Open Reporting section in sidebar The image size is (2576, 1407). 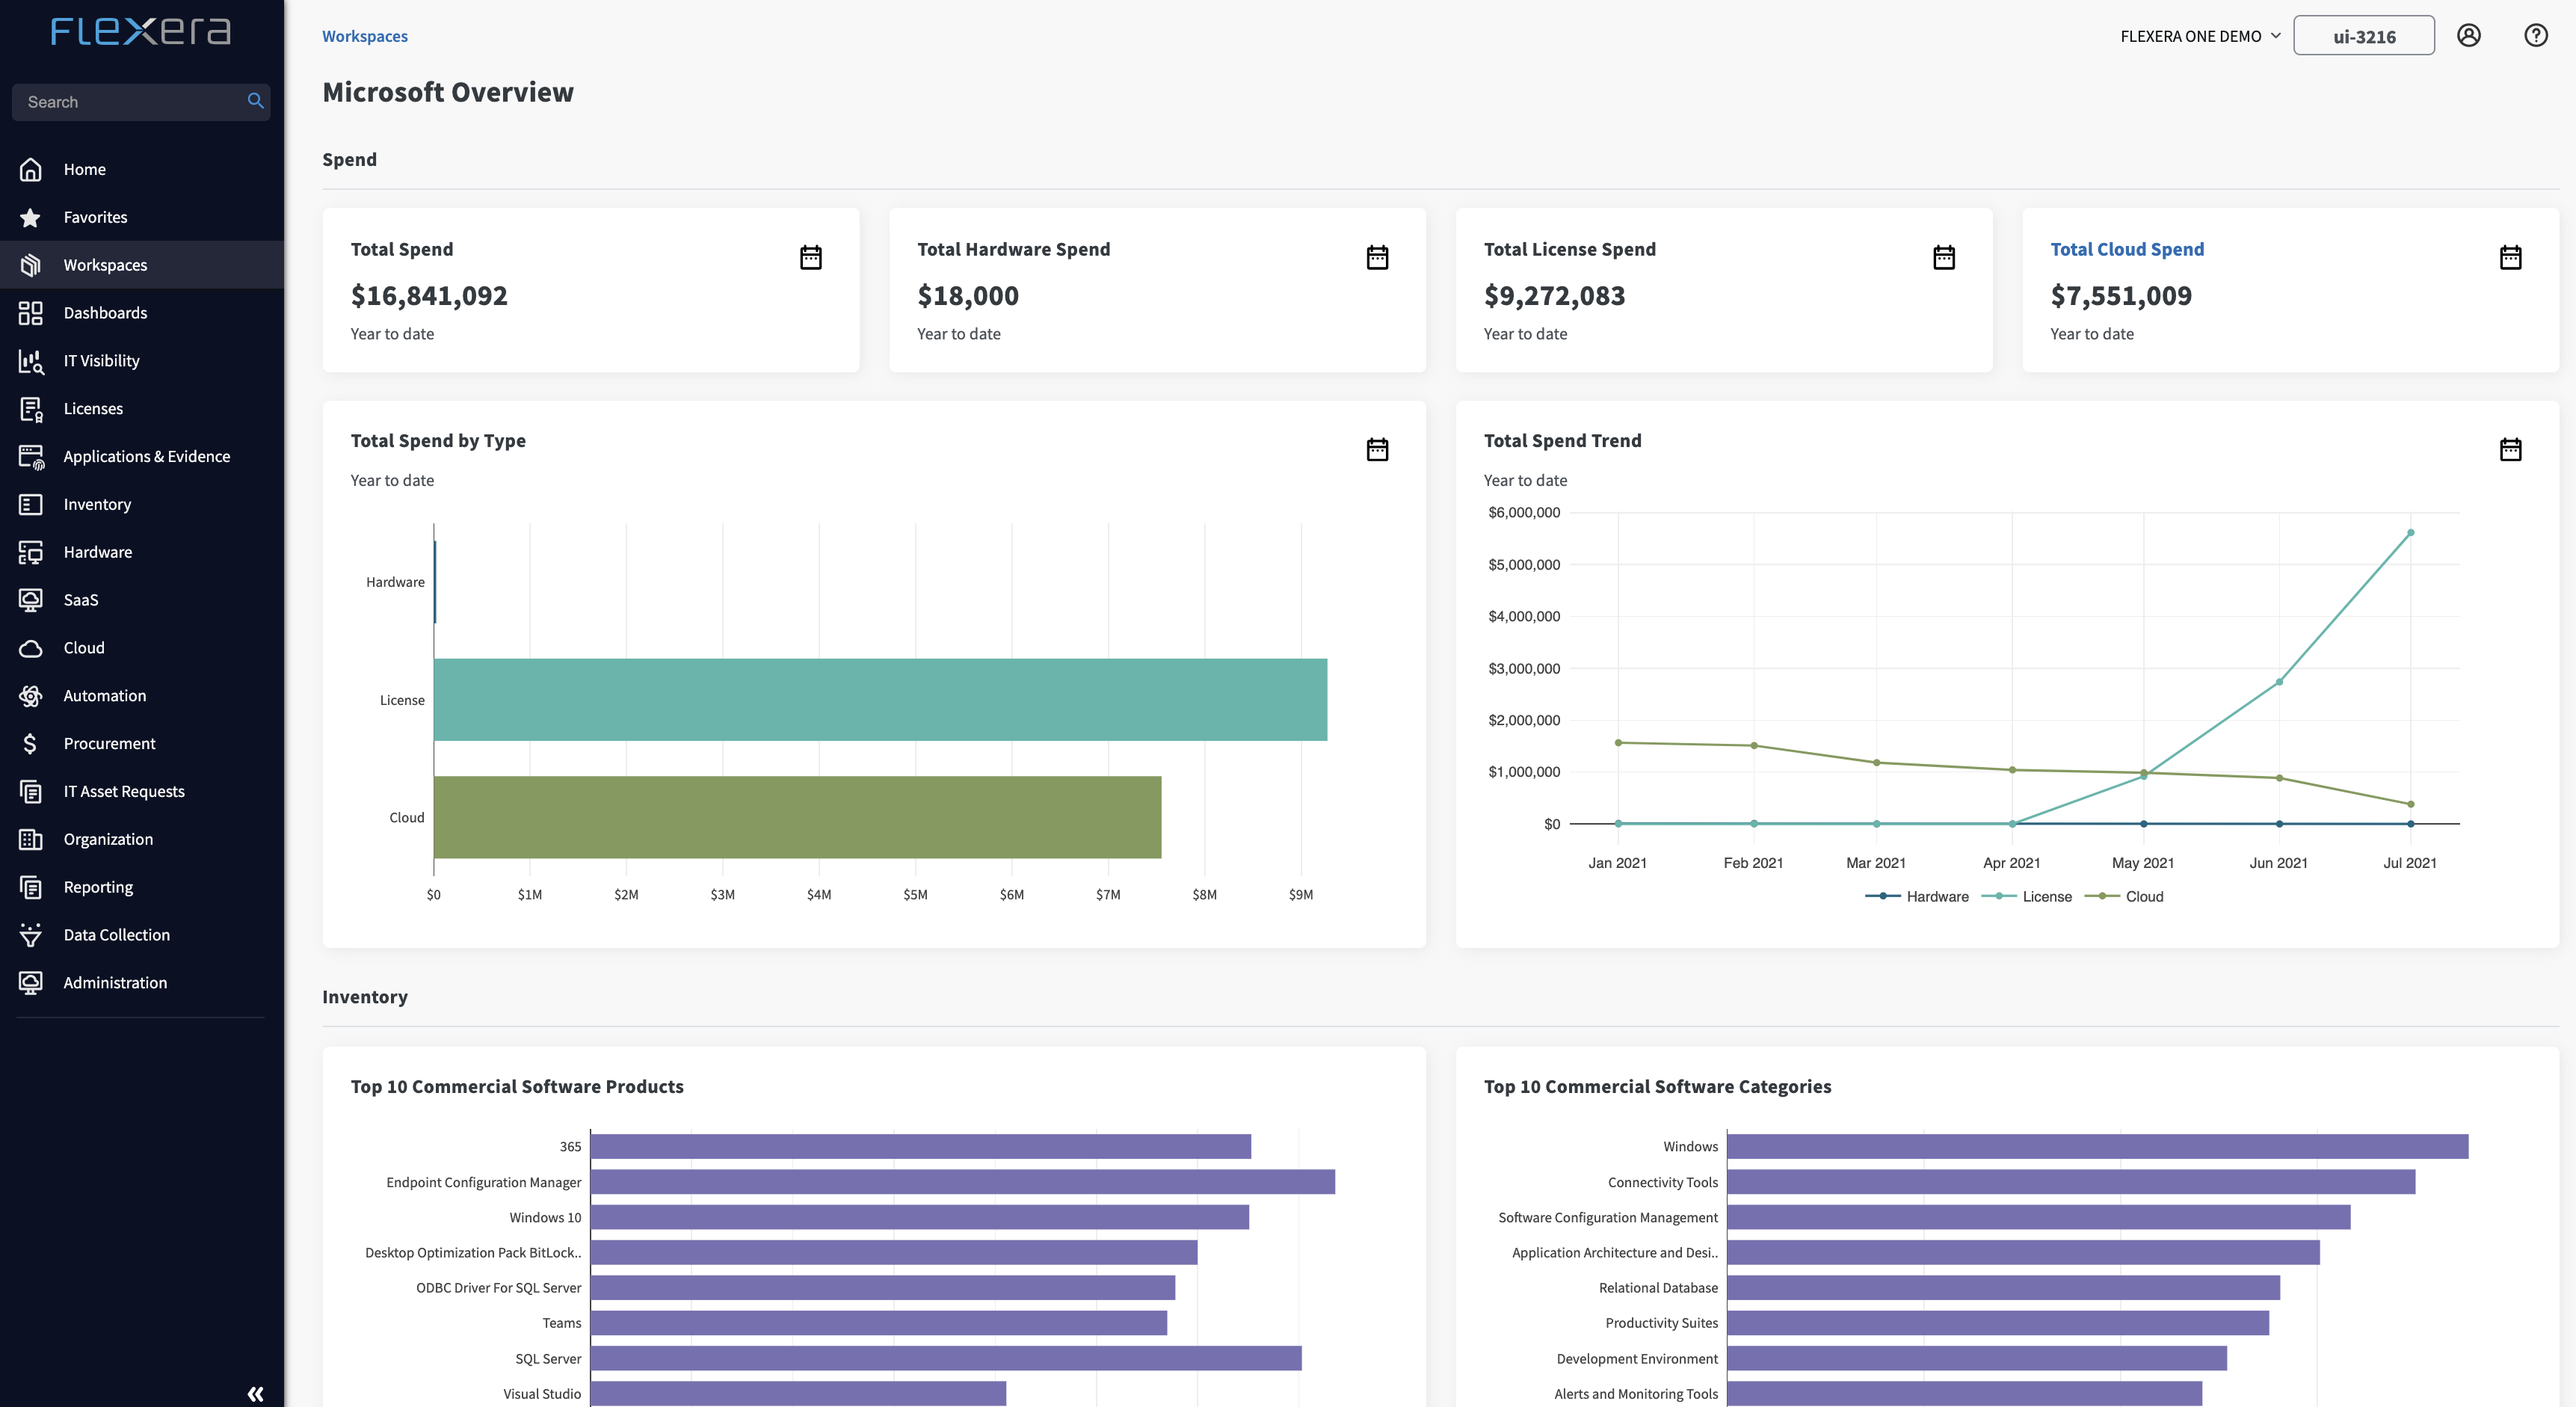[97, 885]
